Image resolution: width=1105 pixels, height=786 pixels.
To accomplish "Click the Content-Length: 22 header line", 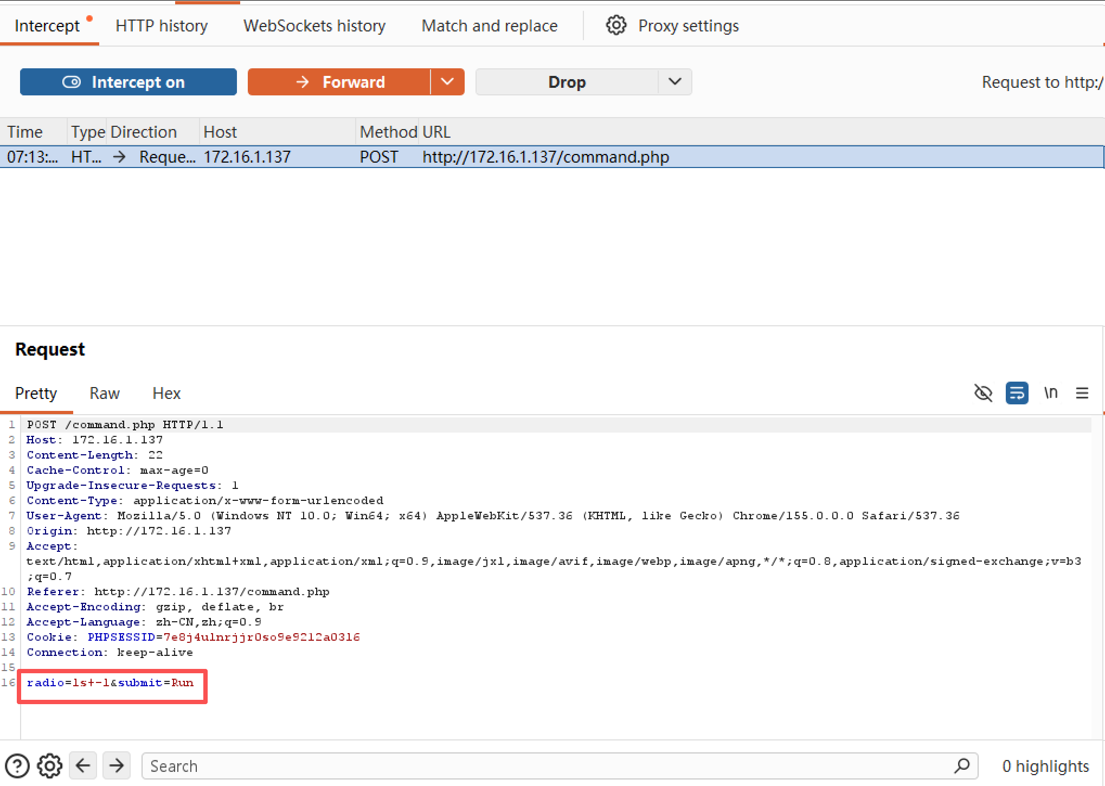I will pyautogui.click(x=94, y=455).
